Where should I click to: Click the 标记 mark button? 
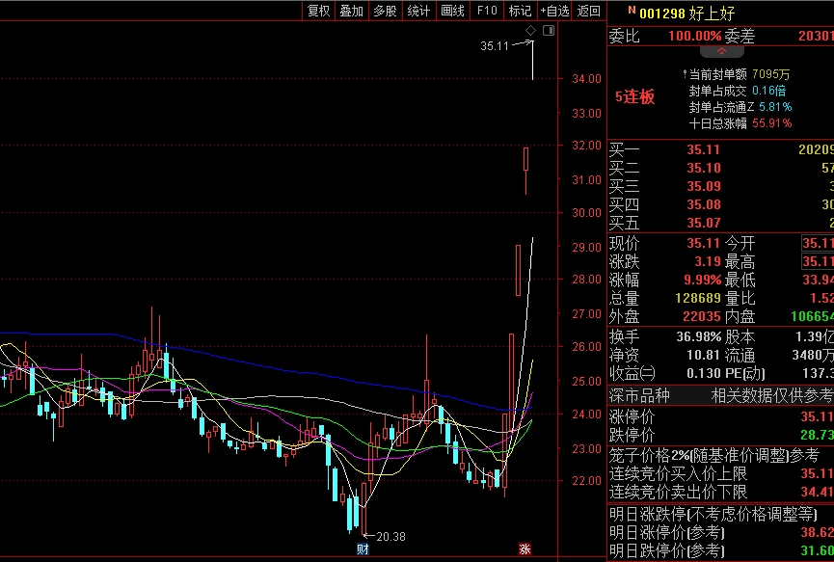(520, 11)
